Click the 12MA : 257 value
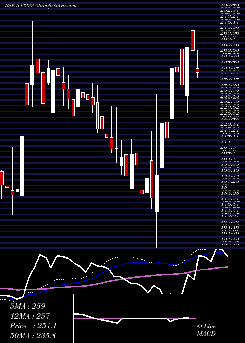 pyautogui.click(x=30, y=316)
